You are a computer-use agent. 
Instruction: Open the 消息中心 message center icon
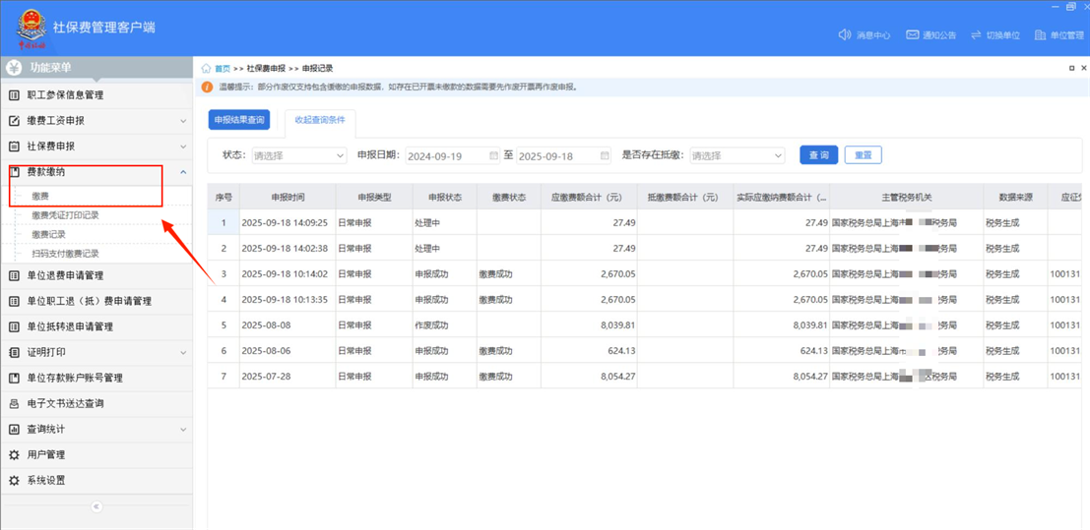(x=845, y=35)
